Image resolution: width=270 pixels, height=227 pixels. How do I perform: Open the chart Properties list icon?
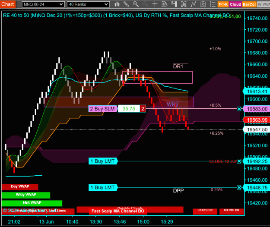(213, 4)
